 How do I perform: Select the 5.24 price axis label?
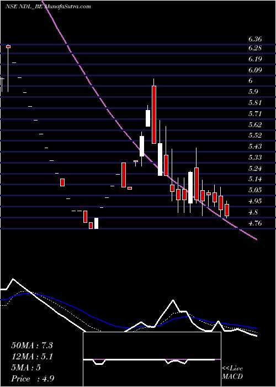click(x=255, y=168)
